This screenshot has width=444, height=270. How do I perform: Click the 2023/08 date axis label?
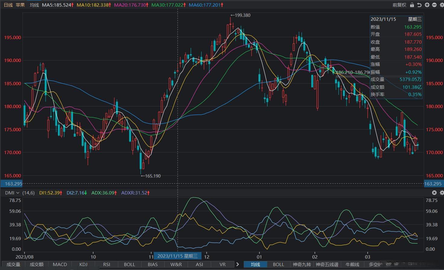pos(24,257)
